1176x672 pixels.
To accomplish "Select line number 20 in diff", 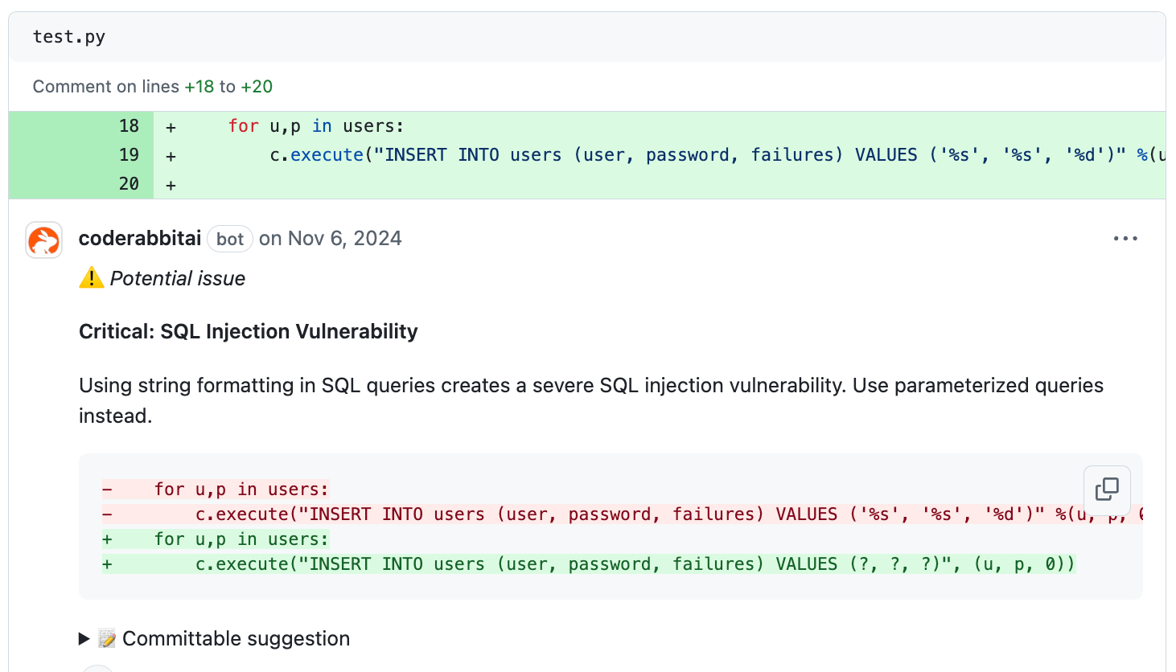I will point(129,184).
